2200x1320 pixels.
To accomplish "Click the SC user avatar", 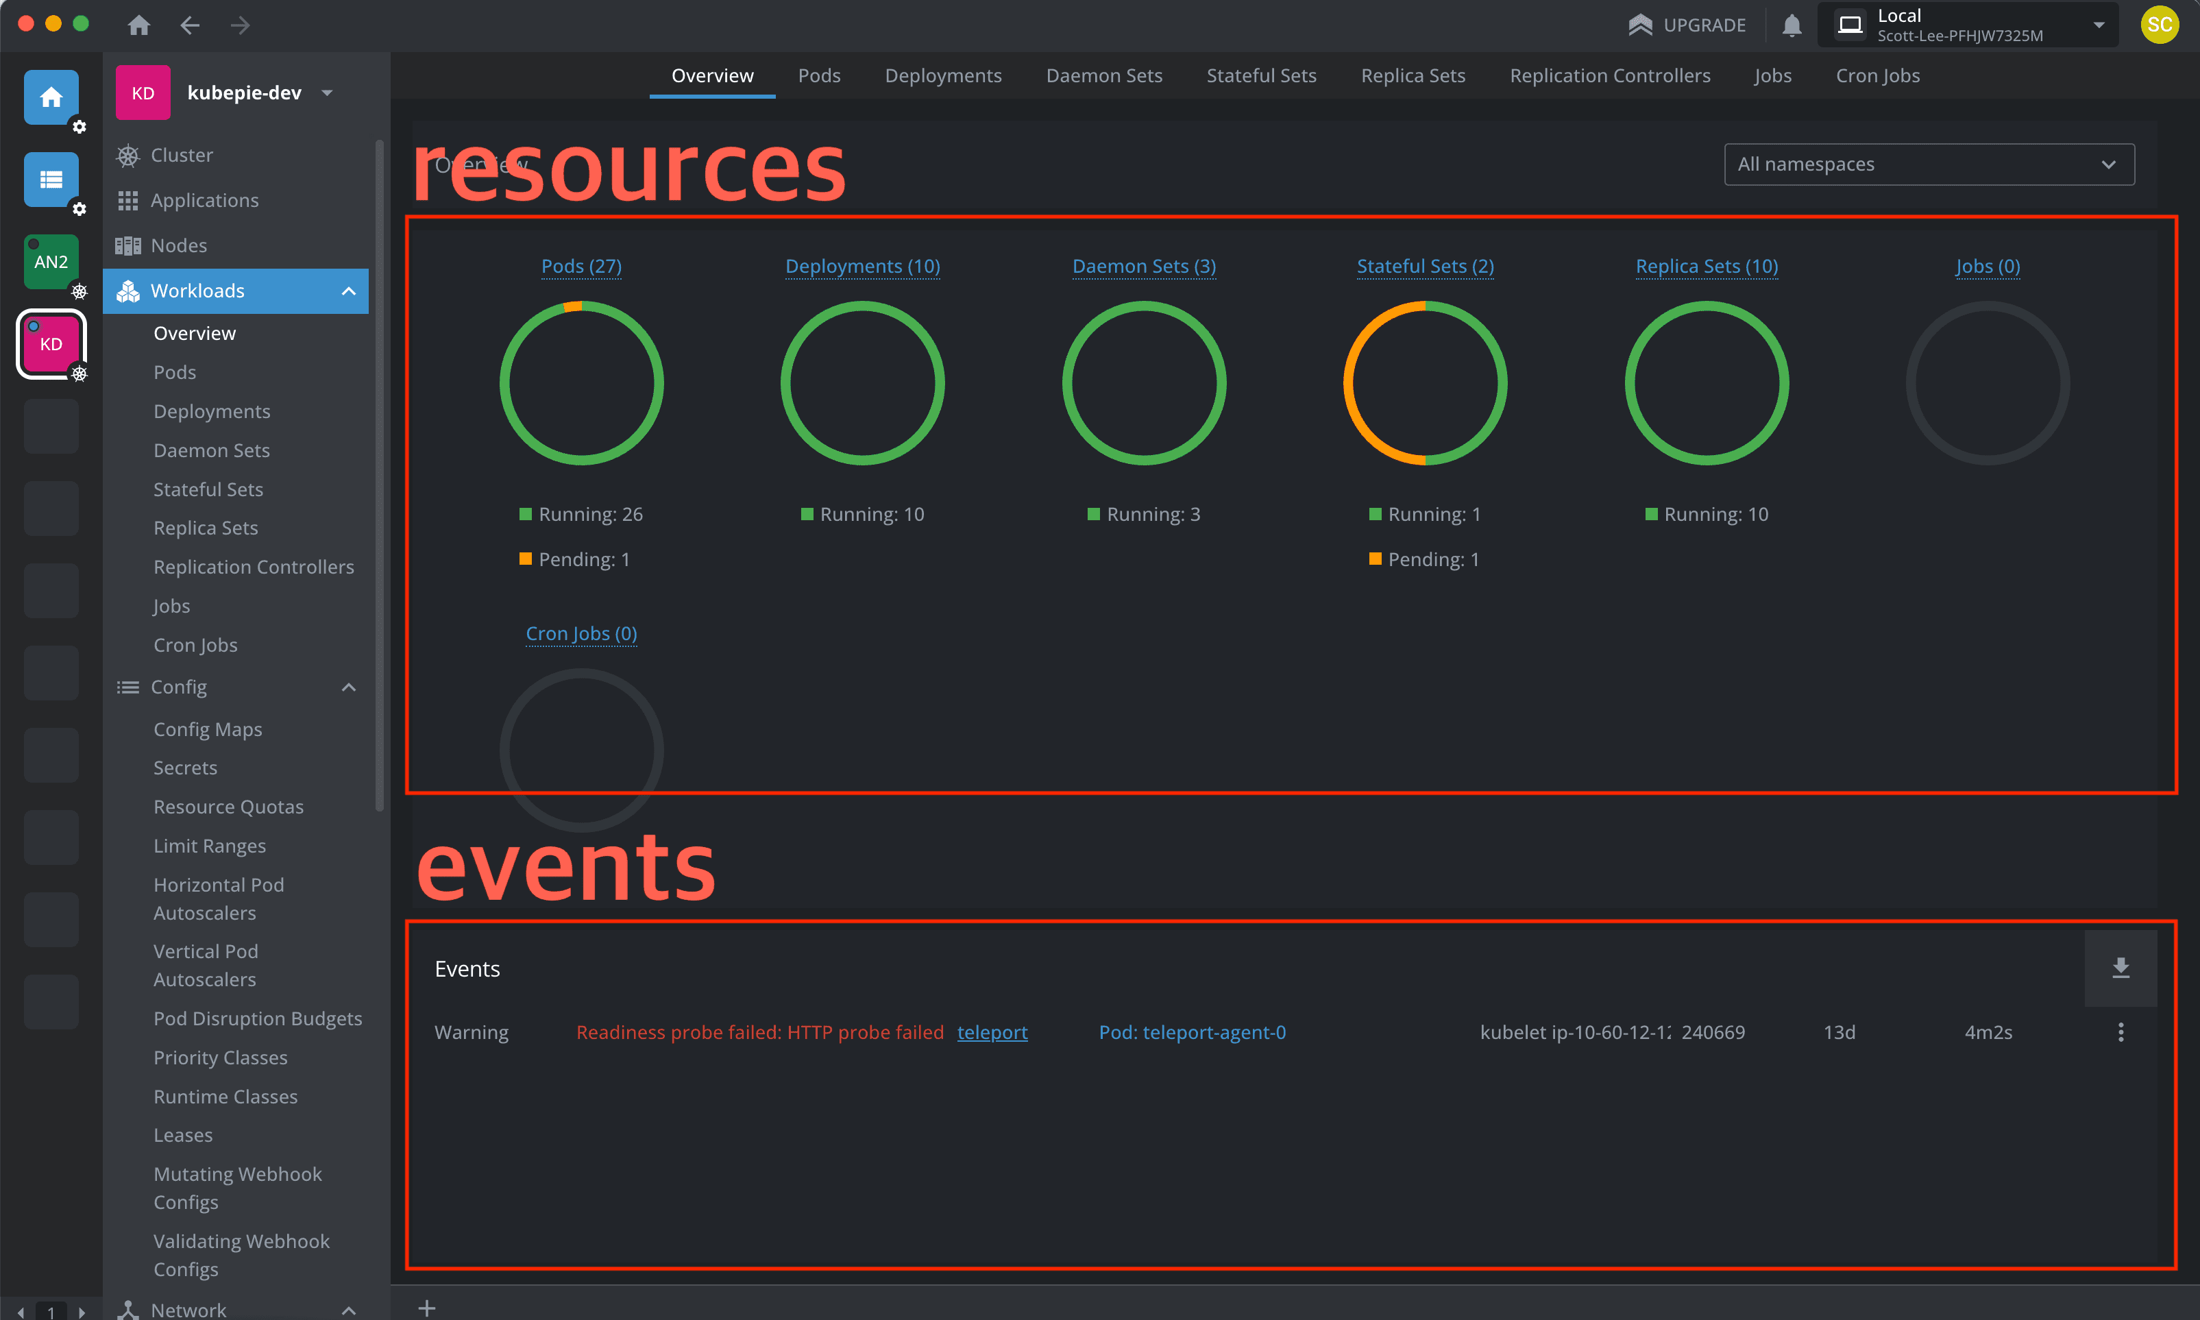I will coord(2161,24).
